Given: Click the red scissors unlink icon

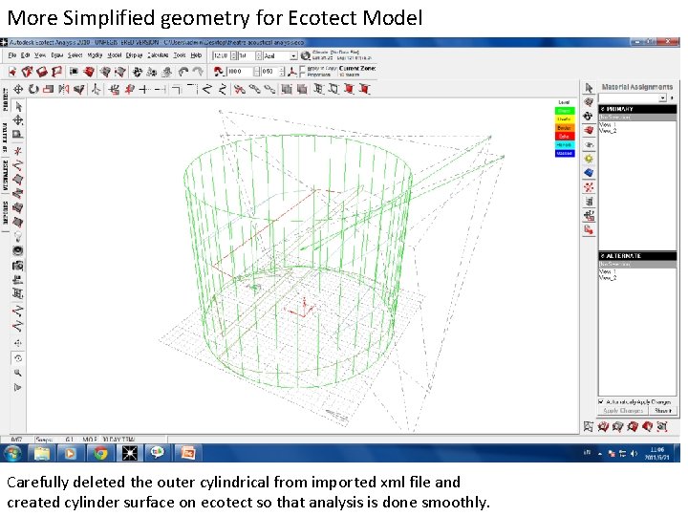Looking at the screenshot, I should (240, 90).
